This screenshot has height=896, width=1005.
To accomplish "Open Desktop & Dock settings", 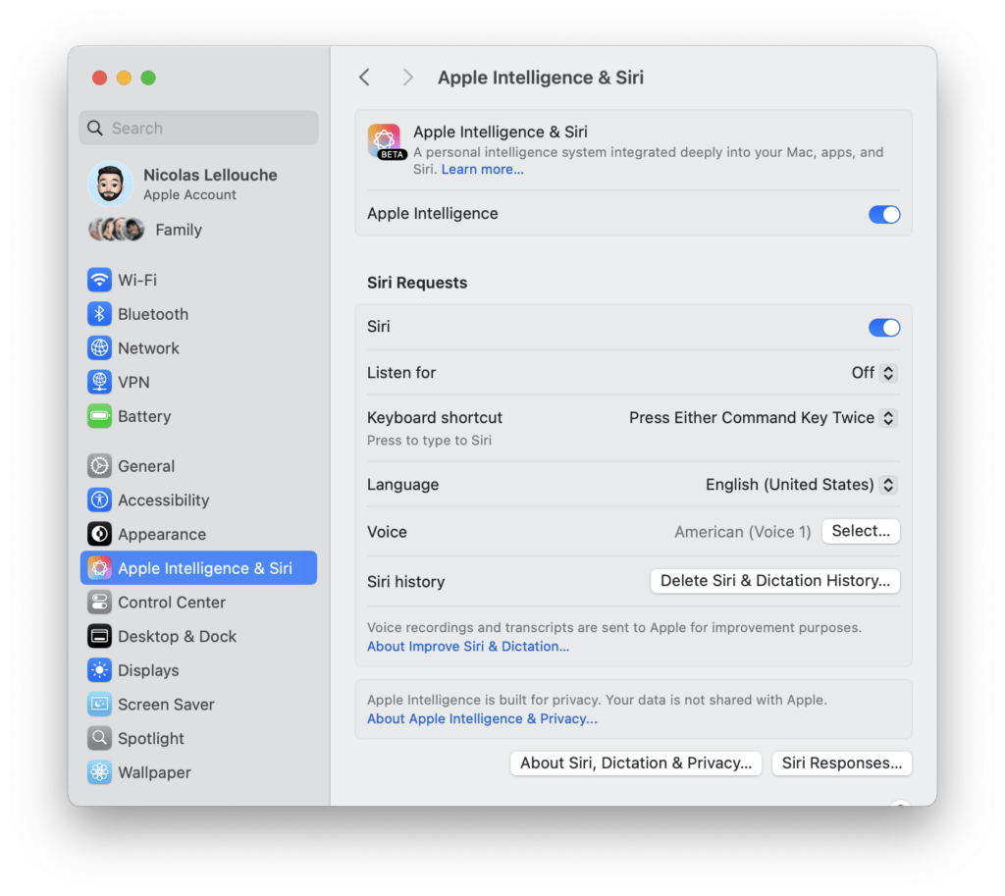I will click(x=198, y=636).
